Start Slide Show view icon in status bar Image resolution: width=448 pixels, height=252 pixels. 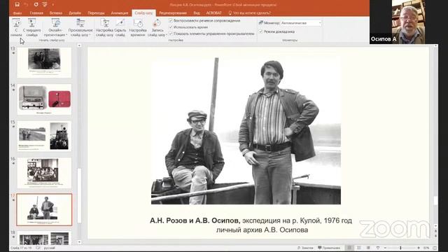(378, 248)
